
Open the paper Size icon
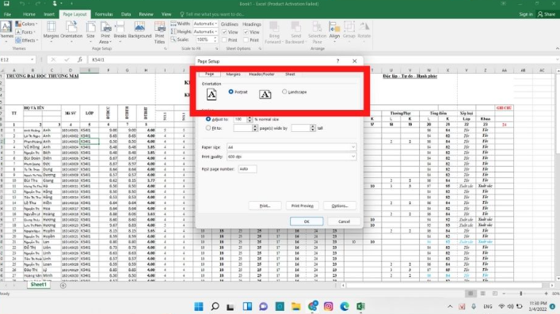tap(91, 27)
